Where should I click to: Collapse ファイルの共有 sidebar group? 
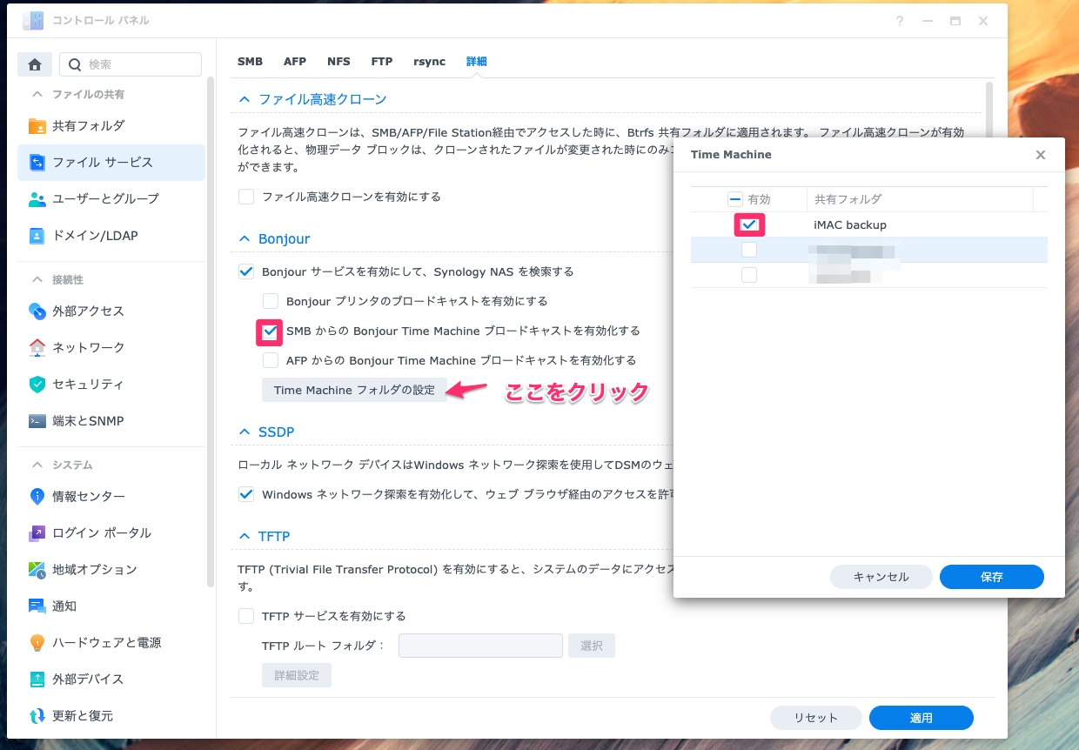[37, 94]
